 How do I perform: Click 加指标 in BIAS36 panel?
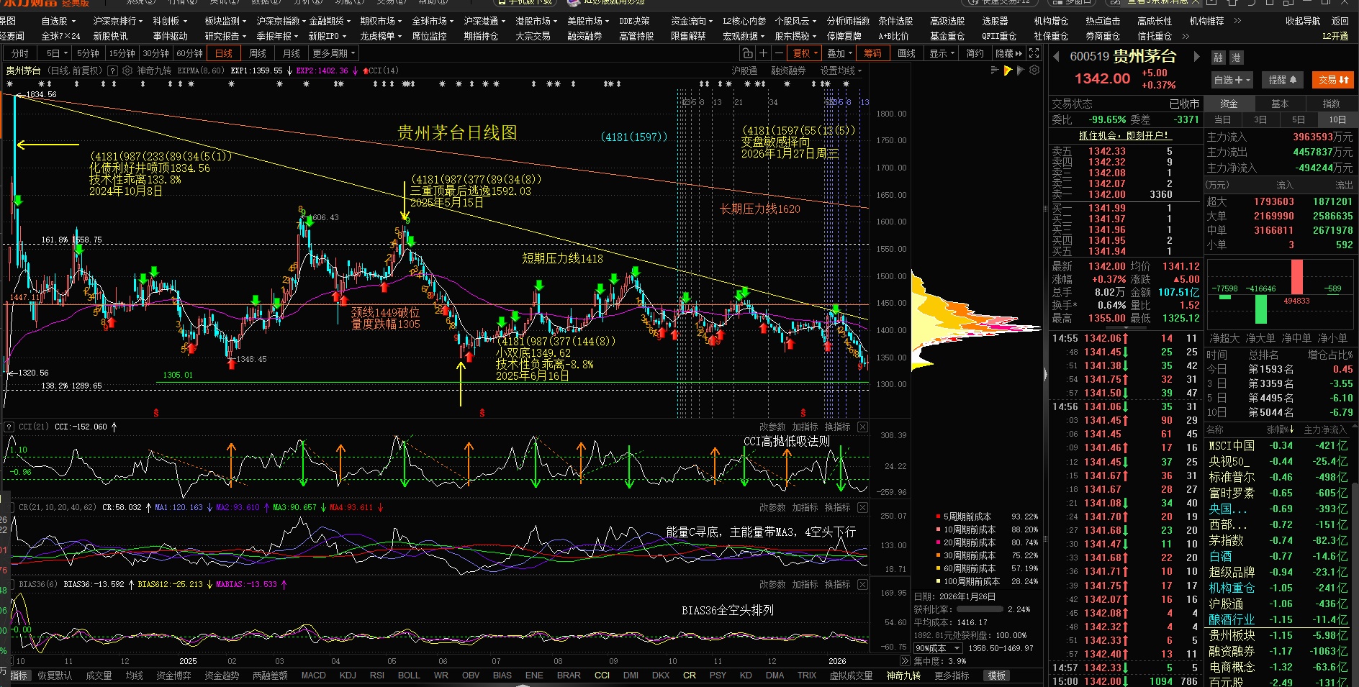(x=805, y=585)
